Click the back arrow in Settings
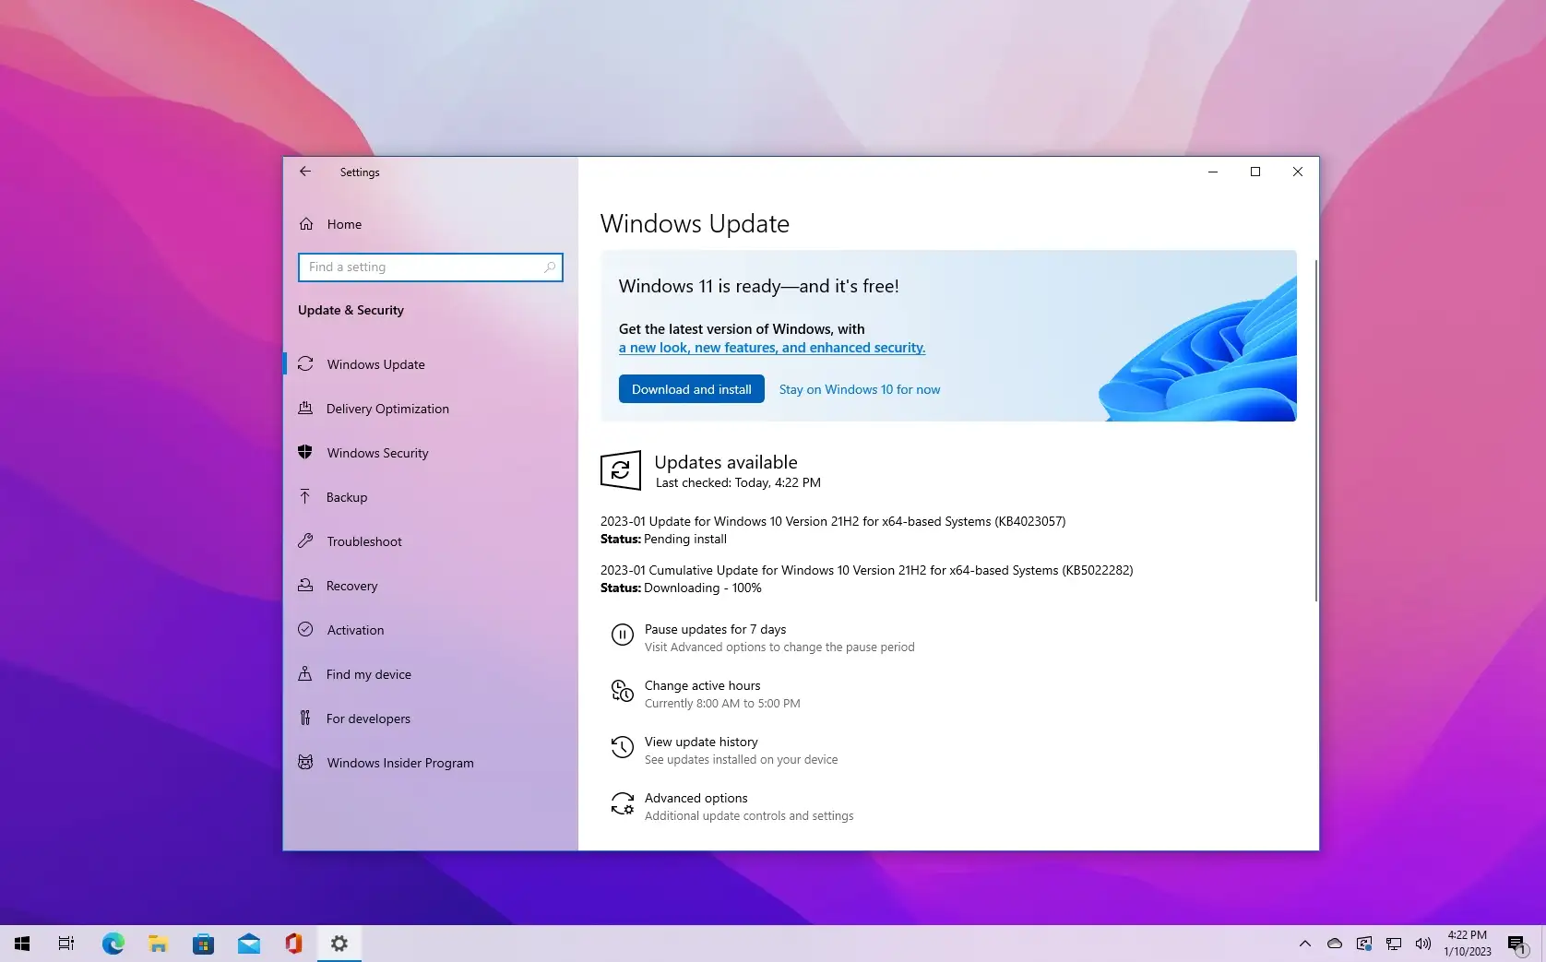Image resolution: width=1546 pixels, height=962 pixels. tap(305, 172)
